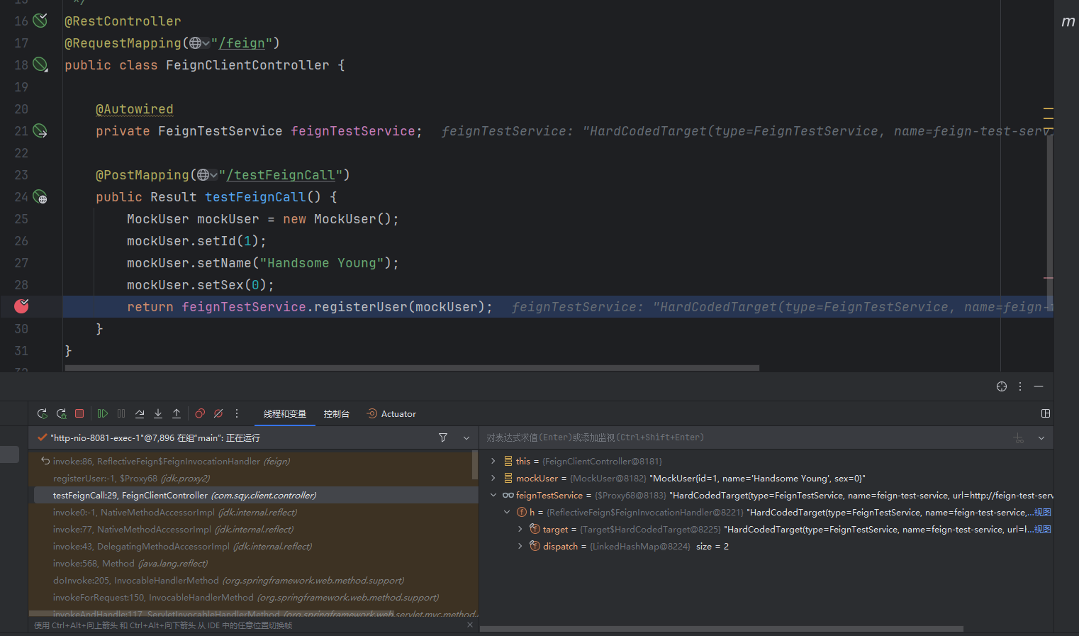The image size is (1079, 636).
Task: Resume program execution in debugger
Action: click(x=103, y=413)
